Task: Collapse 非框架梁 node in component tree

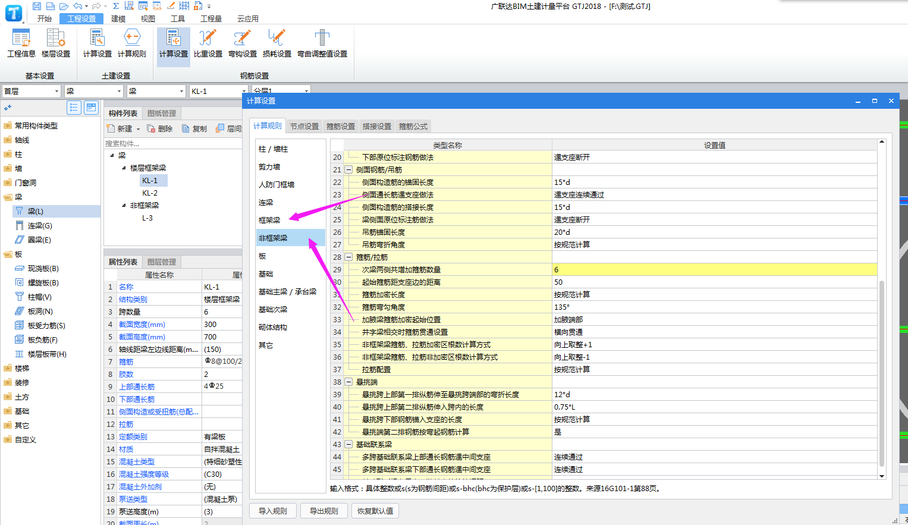Action: click(x=124, y=205)
